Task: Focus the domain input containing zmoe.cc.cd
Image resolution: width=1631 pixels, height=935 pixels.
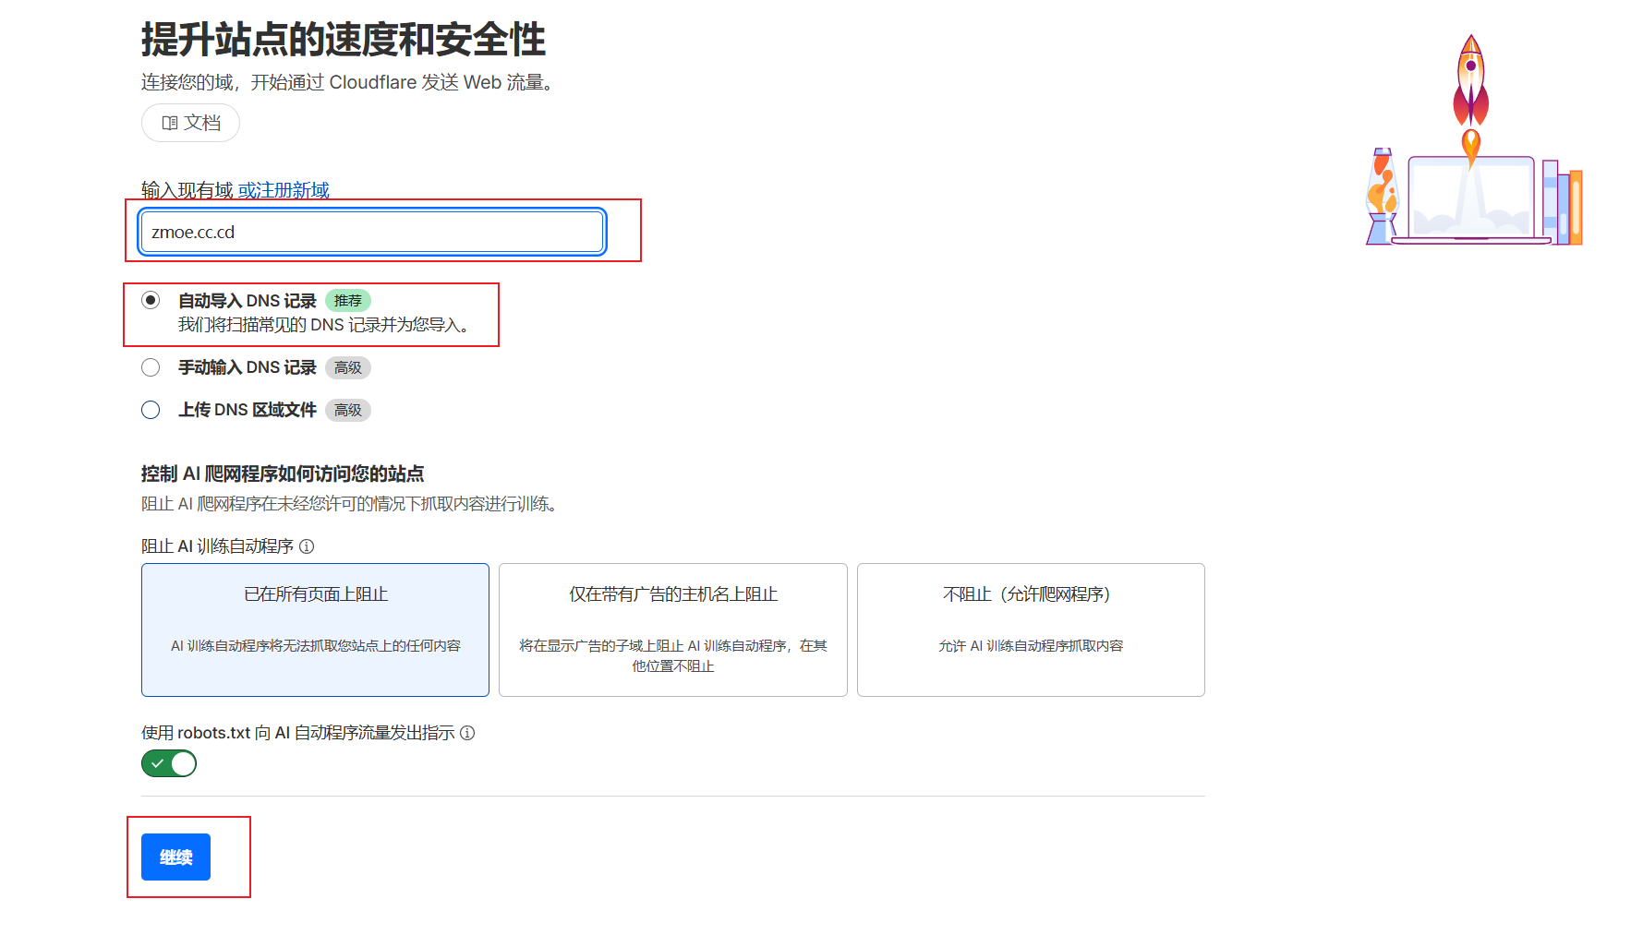Action: tap(371, 232)
